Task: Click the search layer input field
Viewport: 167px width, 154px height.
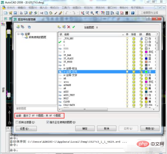Action: tap(36, 109)
